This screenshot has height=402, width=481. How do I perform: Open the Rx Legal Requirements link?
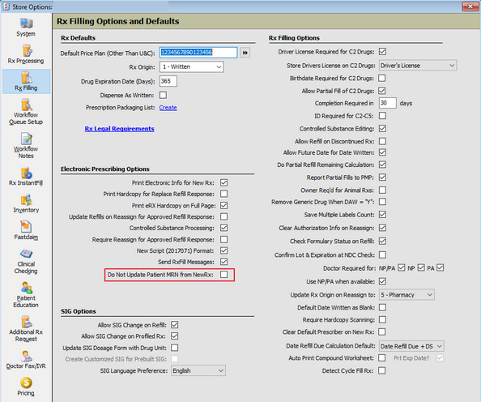click(x=119, y=129)
